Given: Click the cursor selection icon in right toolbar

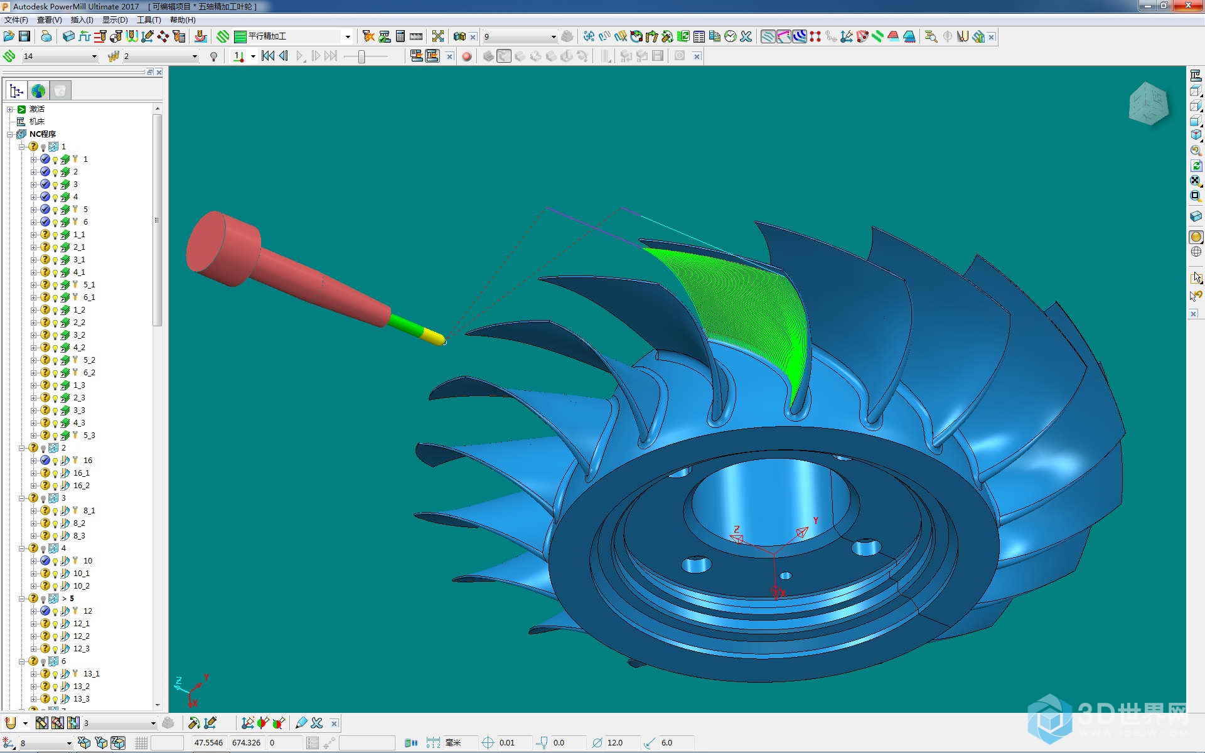Looking at the screenshot, I should [1196, 277].
